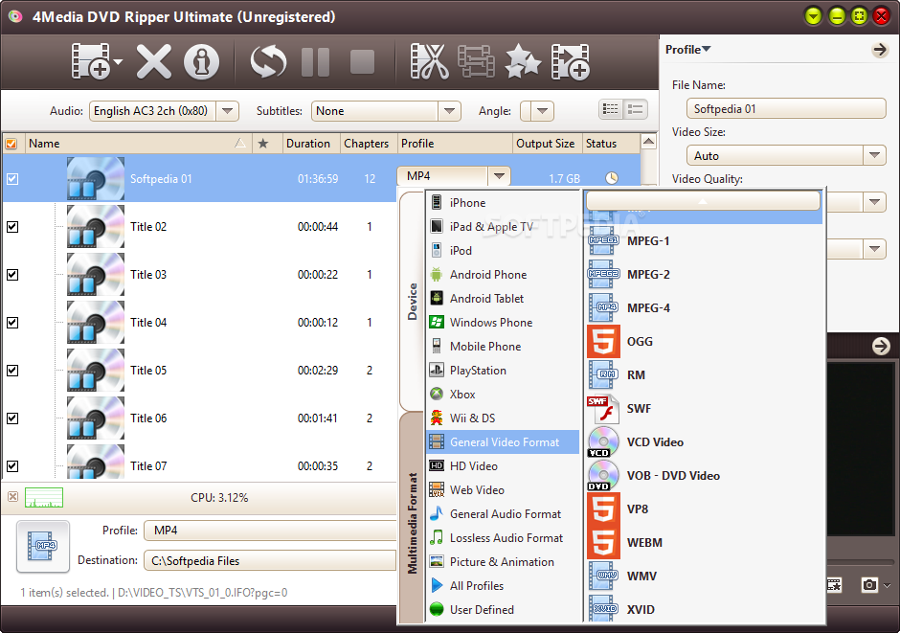Switch to detail list view icon
The image size is (900, 633).
636,109
